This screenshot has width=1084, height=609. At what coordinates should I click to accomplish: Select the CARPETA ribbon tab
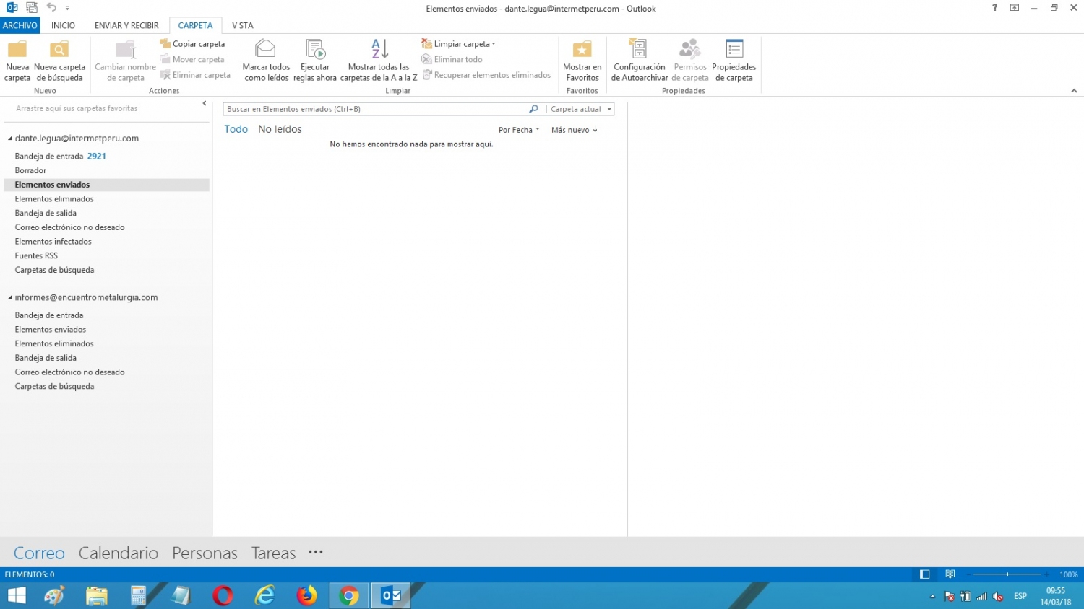coord(195,25)
